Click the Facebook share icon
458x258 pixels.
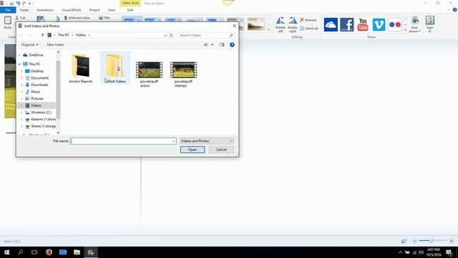(346, 24)
